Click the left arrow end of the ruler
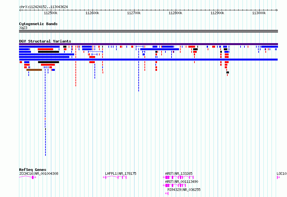The width and height of the screenshot is (287, 197). tap(20, 10)
